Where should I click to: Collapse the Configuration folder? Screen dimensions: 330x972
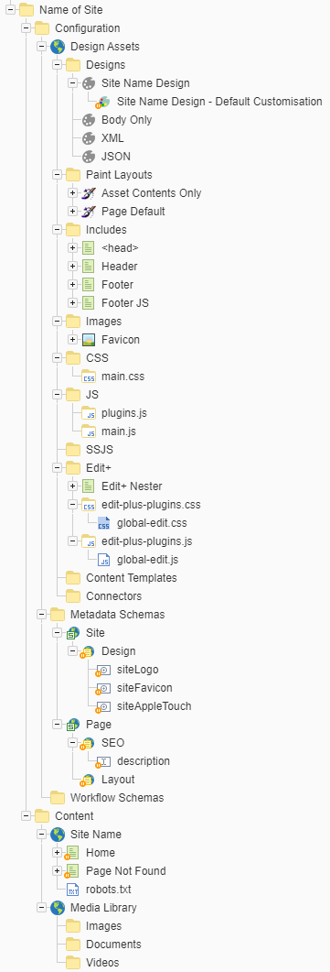(26, 27)
